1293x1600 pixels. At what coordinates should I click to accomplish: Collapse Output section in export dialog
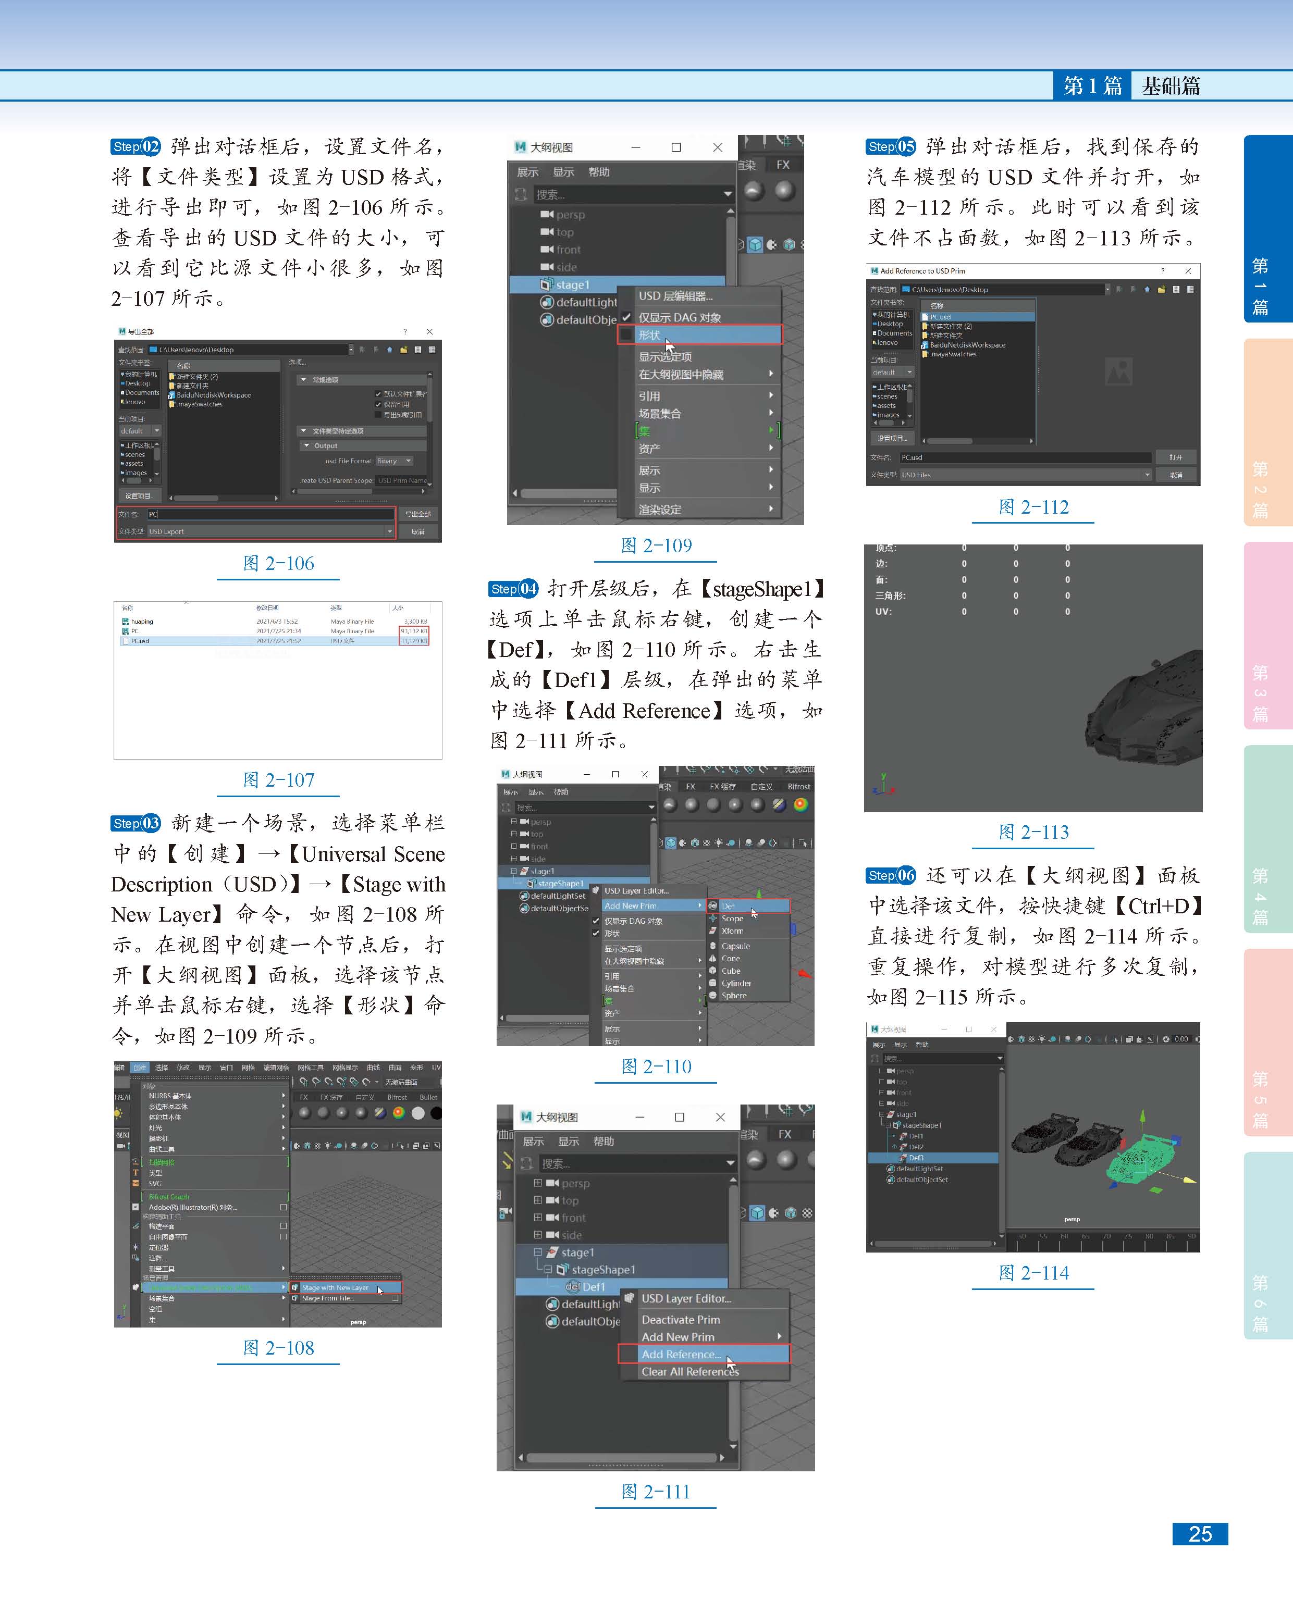point(307,446)
